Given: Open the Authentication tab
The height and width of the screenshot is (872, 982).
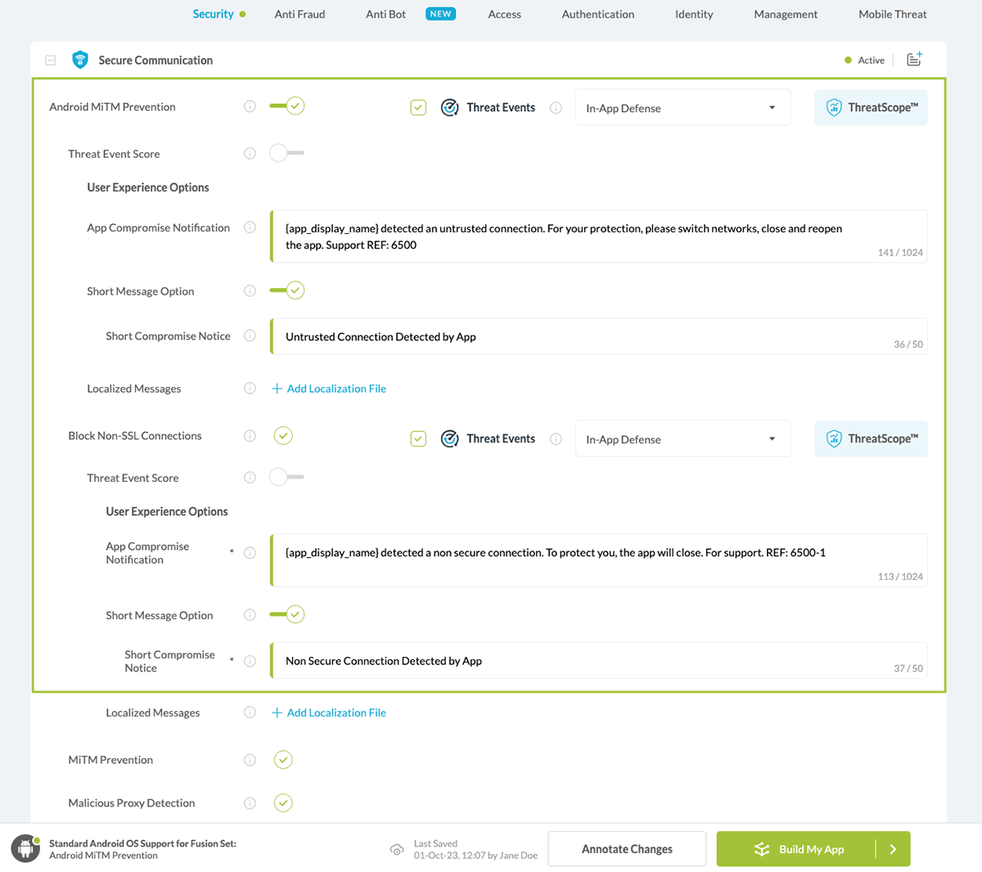Looking at the screenshot, I should 597,14.
